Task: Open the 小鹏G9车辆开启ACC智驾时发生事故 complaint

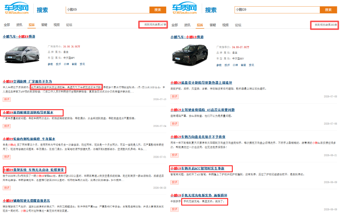Action: (197, 168)
